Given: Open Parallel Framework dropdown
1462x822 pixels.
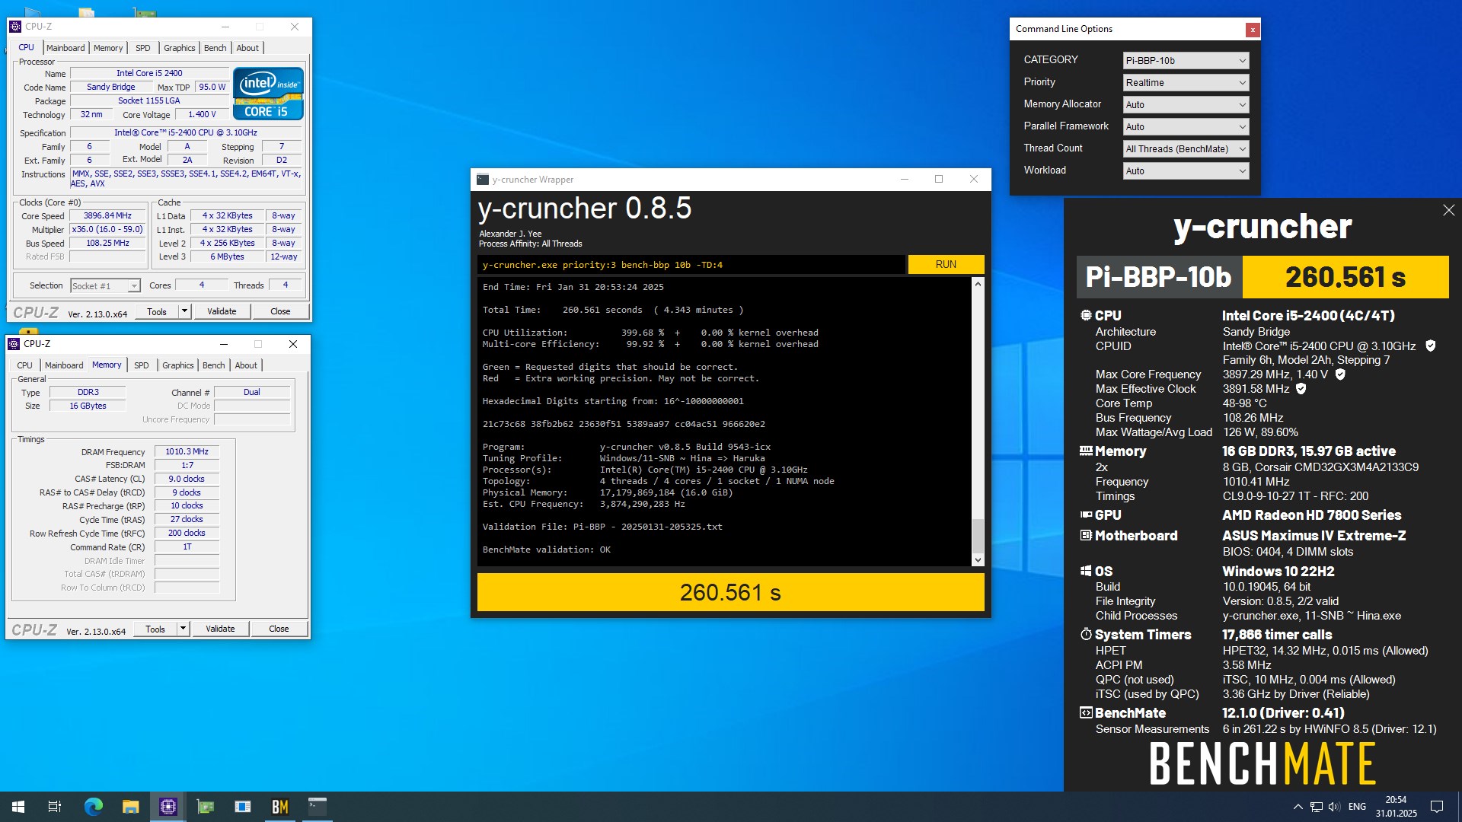Looking at the screenshot, I should click(x=1186, y=127).
